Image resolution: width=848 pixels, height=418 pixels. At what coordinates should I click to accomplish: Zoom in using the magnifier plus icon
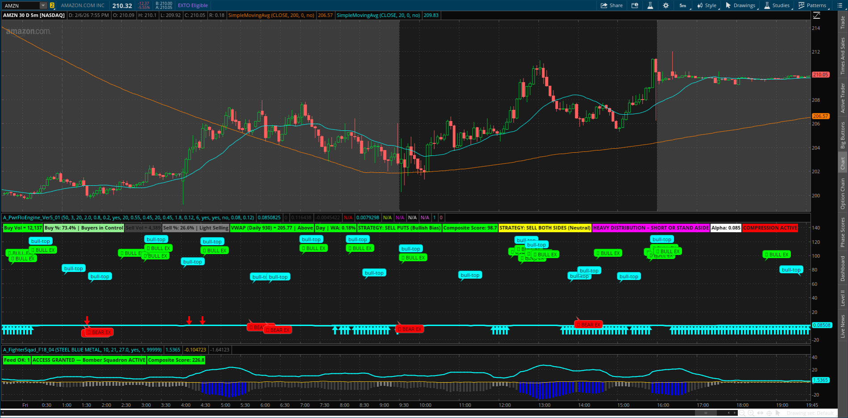(x=751, y=414)
